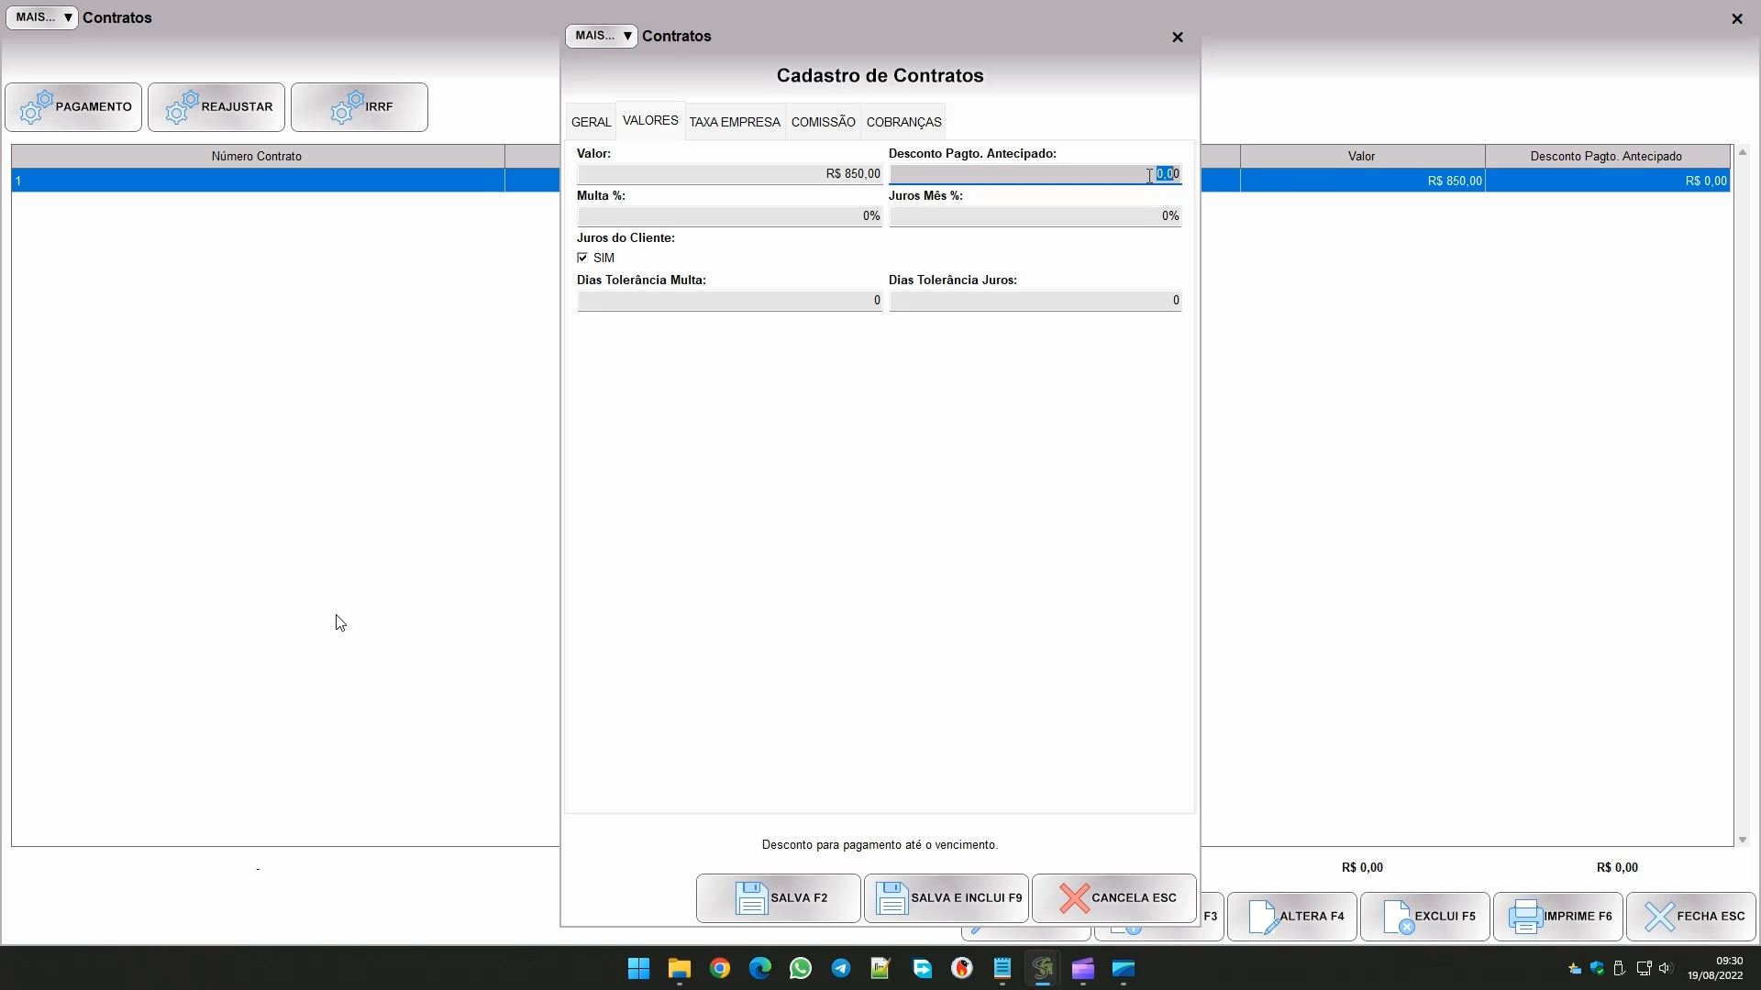
Task: Click the IRRF gear icon button
Action: click(348, 107)
